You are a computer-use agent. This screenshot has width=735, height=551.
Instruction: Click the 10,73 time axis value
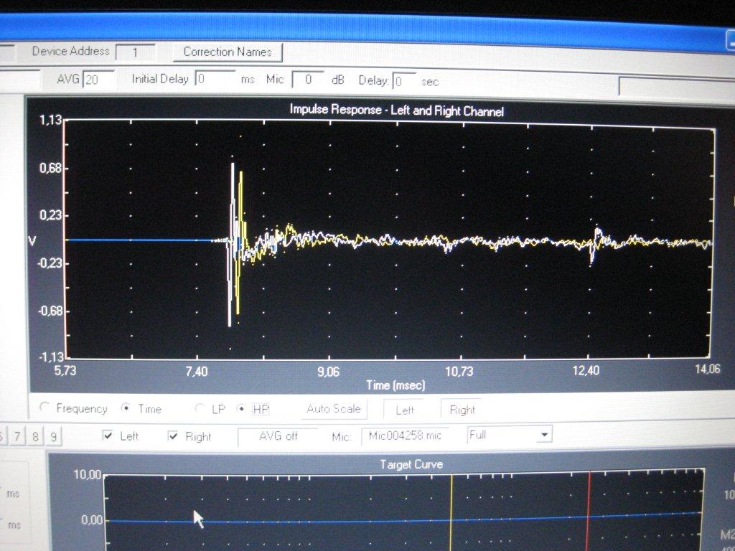459,372
